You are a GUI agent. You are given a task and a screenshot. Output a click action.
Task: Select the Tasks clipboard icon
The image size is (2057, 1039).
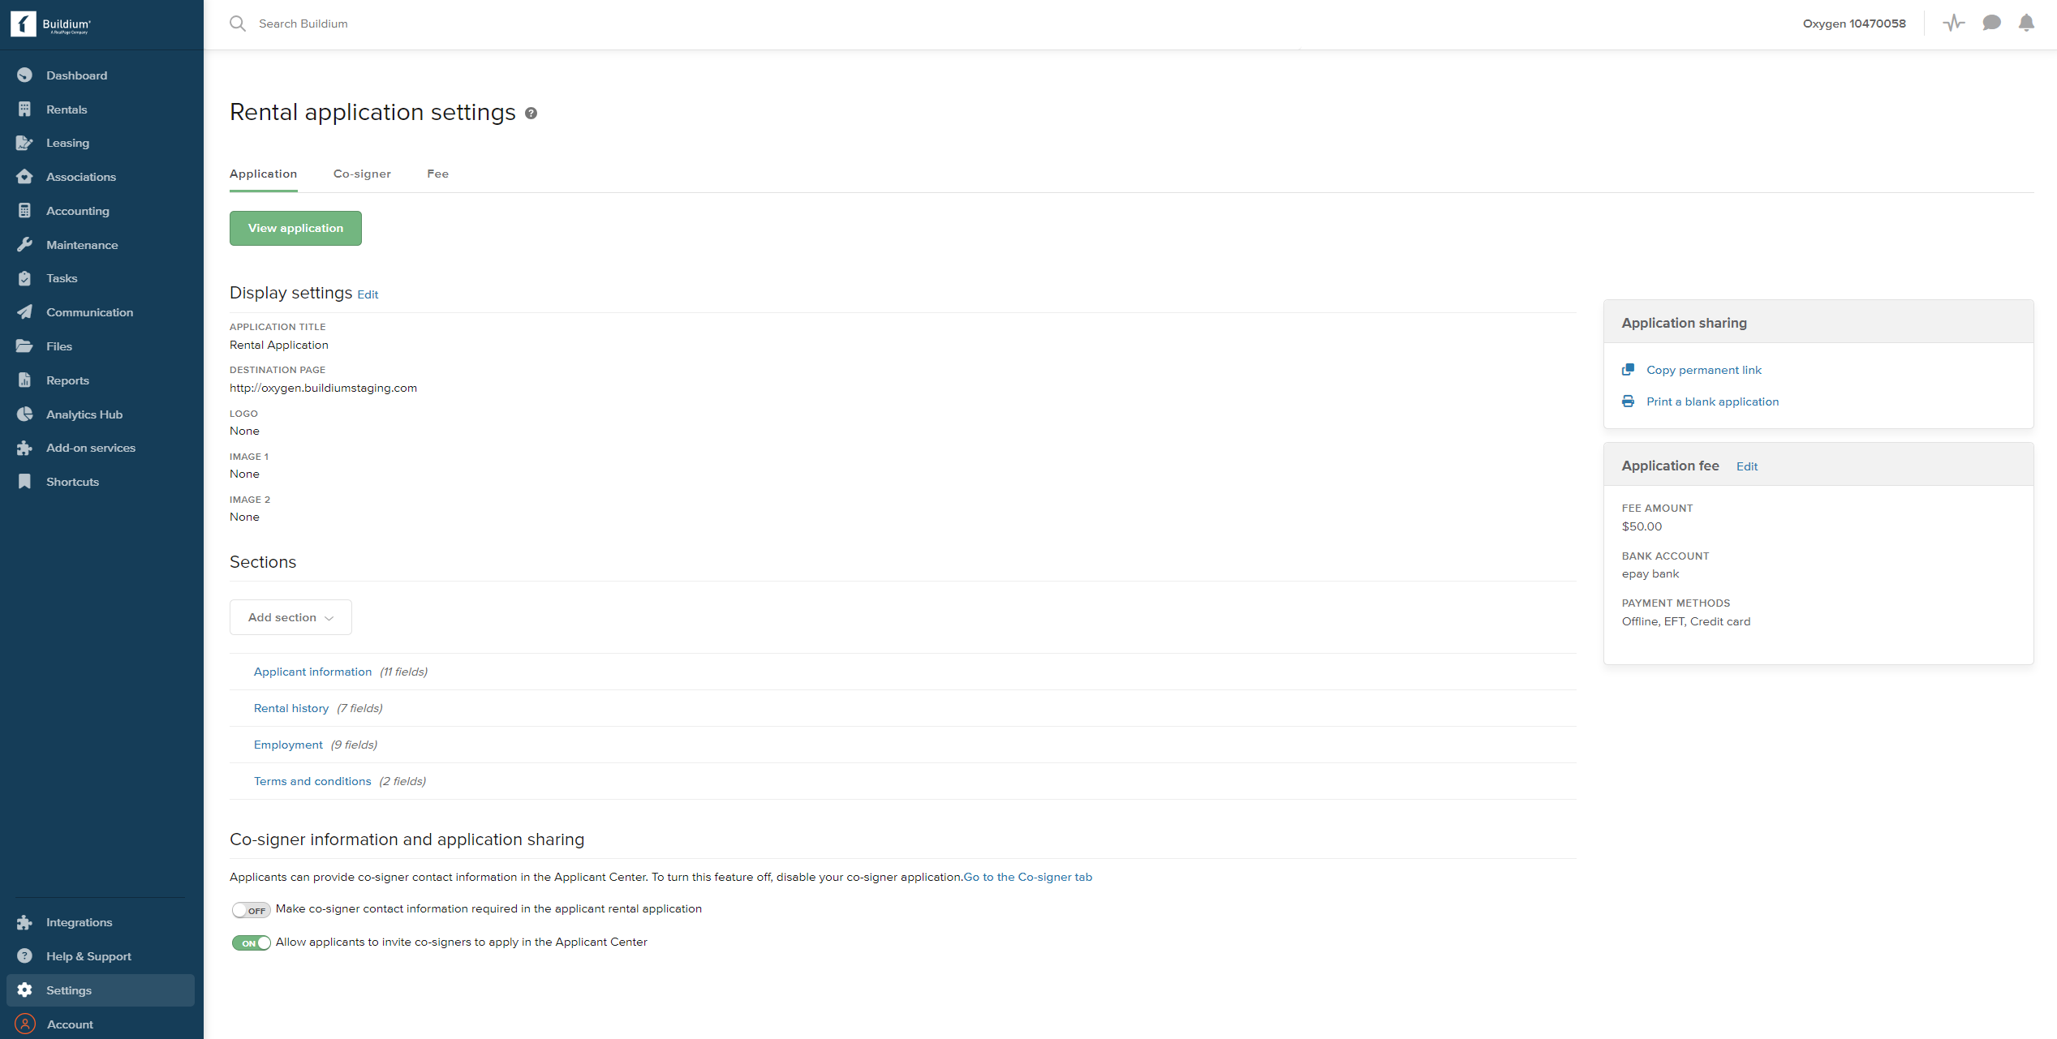pyautogui.click(x=24, y=278)
